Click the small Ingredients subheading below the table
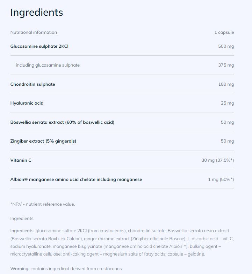 pos(22,219)
